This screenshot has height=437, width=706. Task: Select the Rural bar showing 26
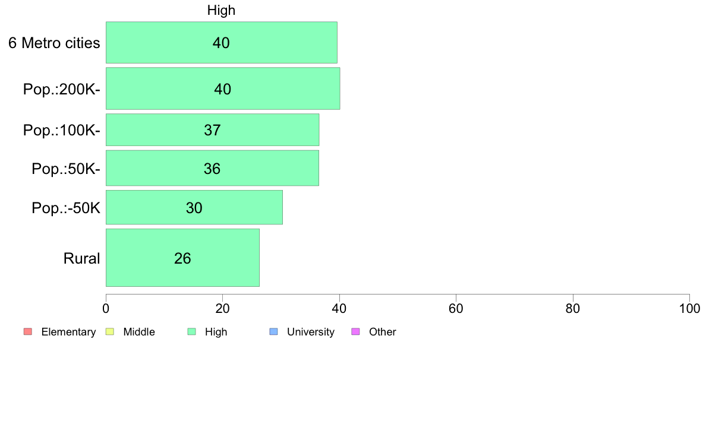pos(183,258)
